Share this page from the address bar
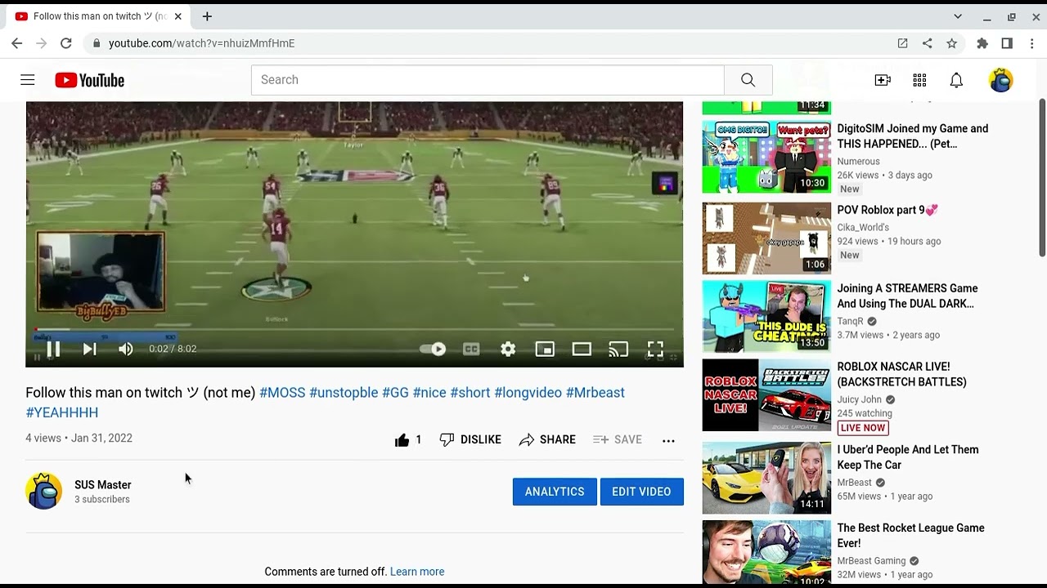Viewport: 1047px width, 588px height. coord(927,43)
